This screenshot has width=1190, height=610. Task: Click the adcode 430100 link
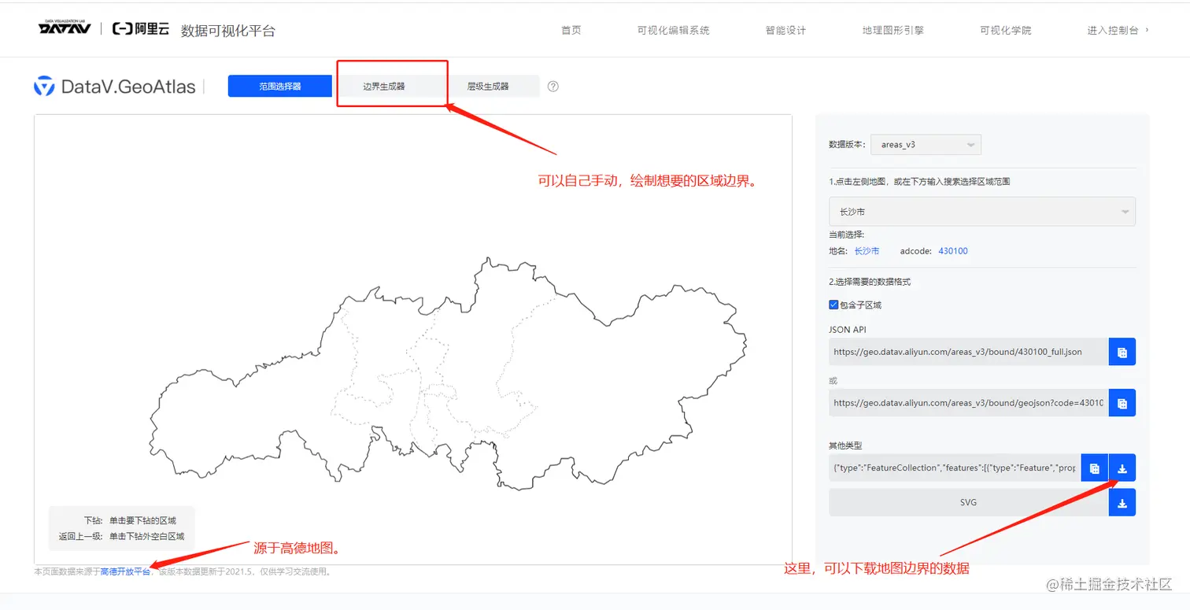pos(953,251)
